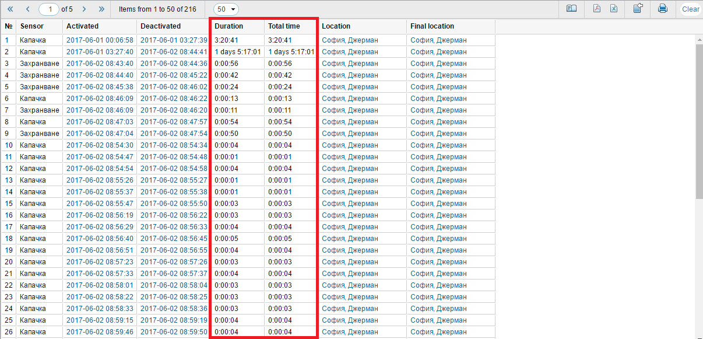Jump to the last page
Viewport: 703px width, 339px height.
[101, 9]
